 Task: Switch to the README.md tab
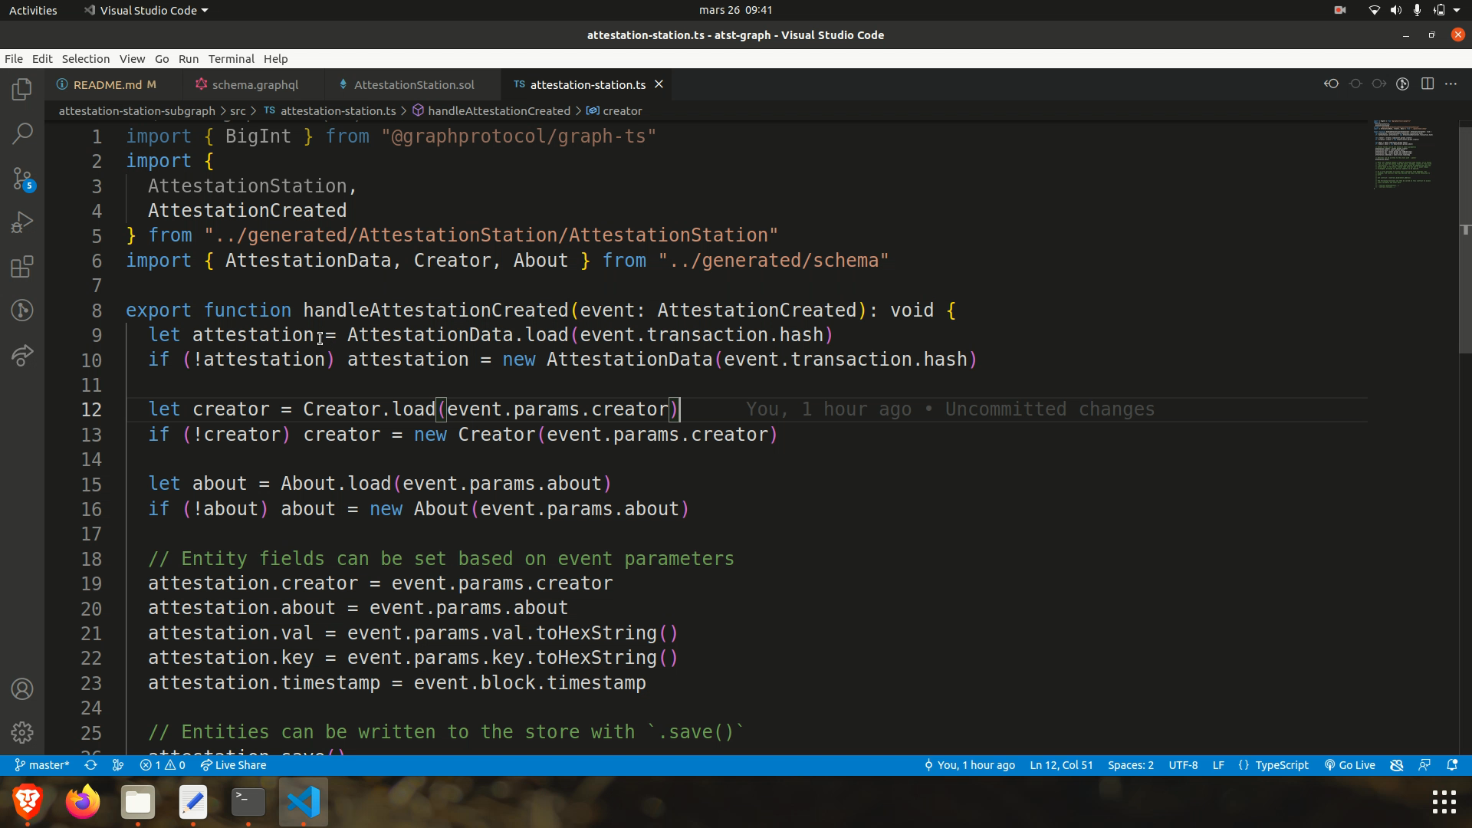(107, 84)
